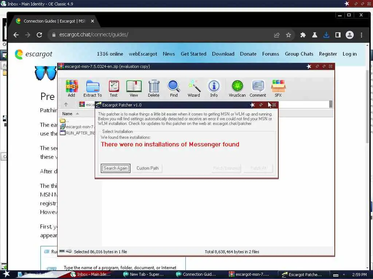This screenshot has height=279, width=373.
Task: Click the share page icon in address bar
Action: click(x=277, y=35)
